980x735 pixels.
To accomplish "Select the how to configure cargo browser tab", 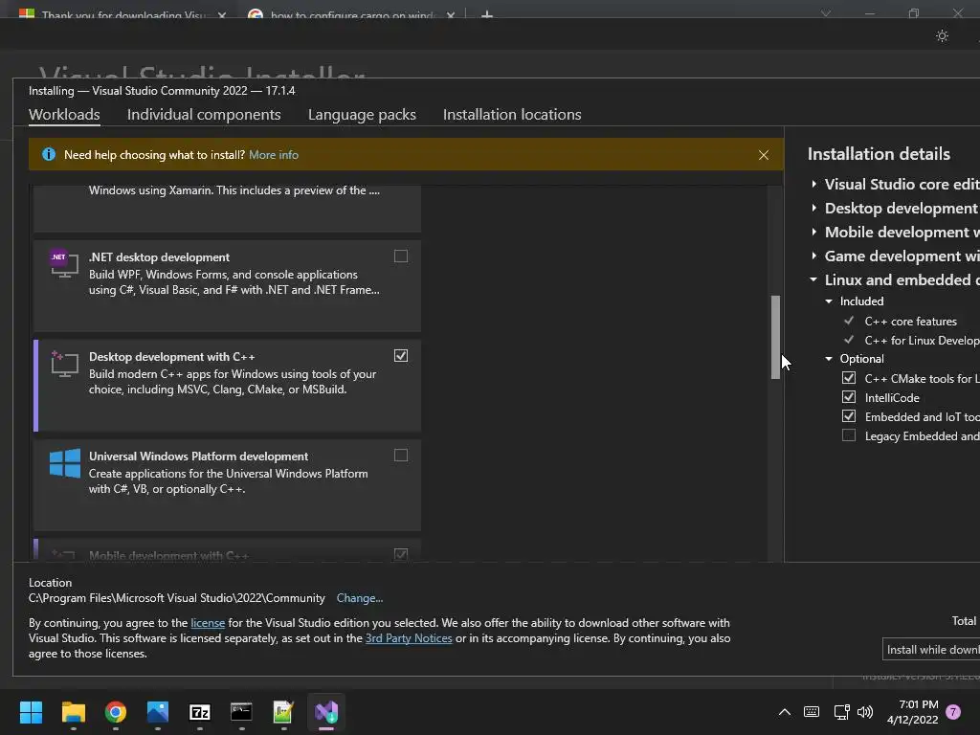I will click(x=352, y=13).
